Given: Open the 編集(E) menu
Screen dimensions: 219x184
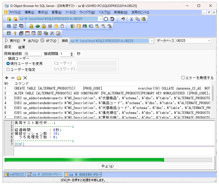Looking at the screenshot, I should pos(29,12).
